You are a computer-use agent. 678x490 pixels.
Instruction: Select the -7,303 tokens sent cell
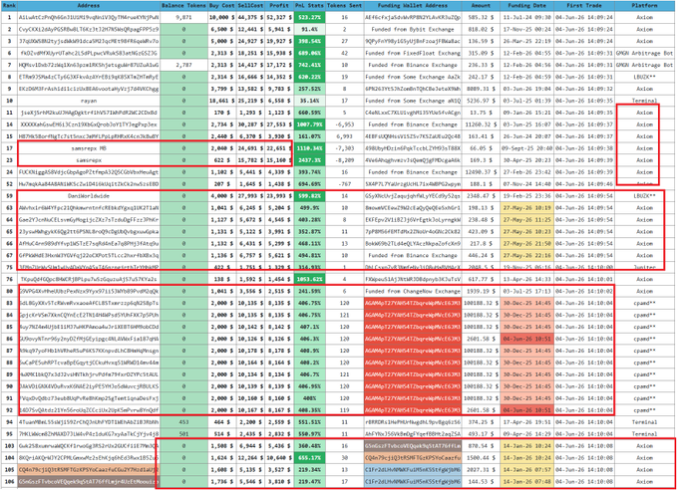345,148
